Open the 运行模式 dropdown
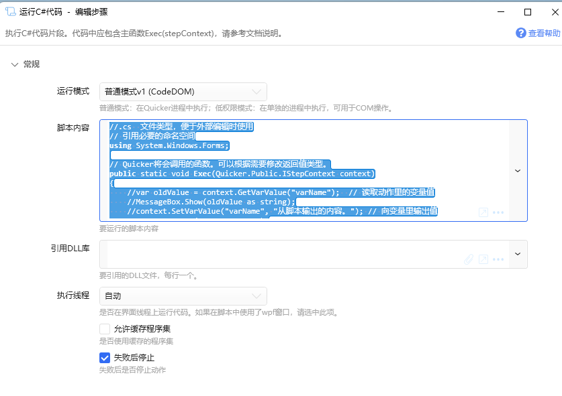The width and height of the screenshot is (562, 396). 183,92
